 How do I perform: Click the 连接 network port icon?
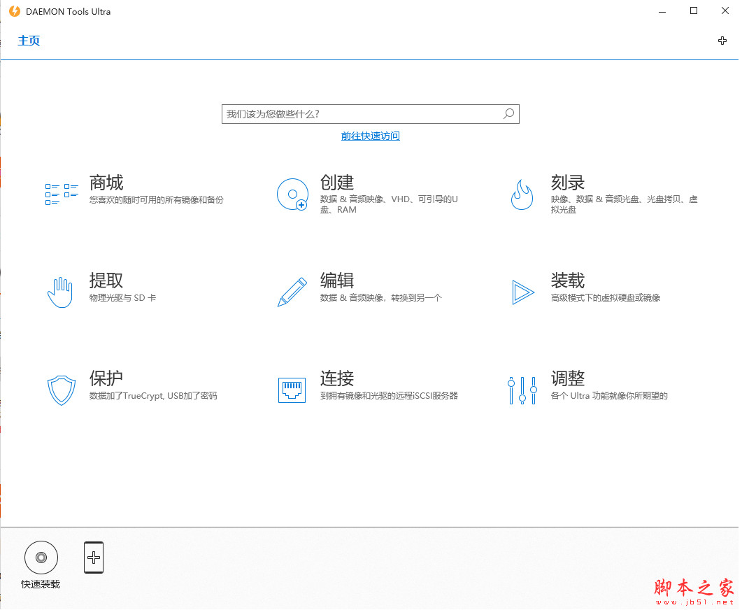click(x=292, y=390)
